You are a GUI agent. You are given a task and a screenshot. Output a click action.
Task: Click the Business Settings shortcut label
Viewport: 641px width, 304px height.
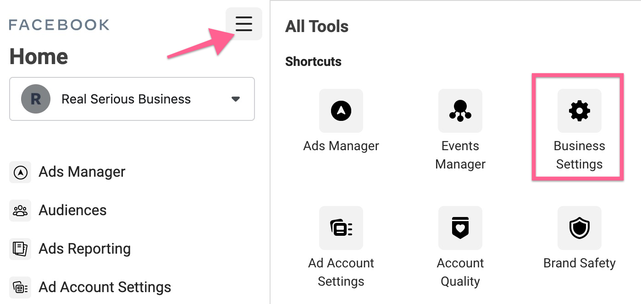[x=579, y=155]
